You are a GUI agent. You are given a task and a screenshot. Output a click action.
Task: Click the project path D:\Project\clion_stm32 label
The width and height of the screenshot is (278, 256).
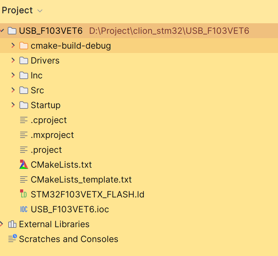point(169,31)
